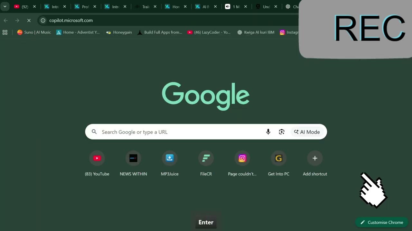
Task: Open the (83) YouTube shortcut
Action: pyautogui.click(x=97, y=164)
